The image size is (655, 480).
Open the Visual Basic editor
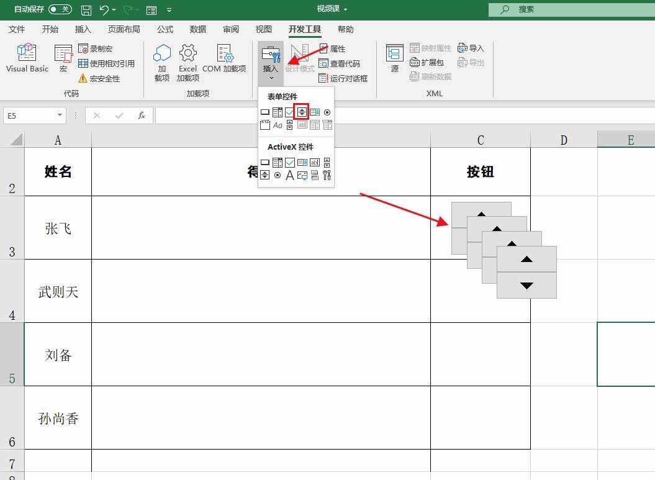(x=27, y=59)
